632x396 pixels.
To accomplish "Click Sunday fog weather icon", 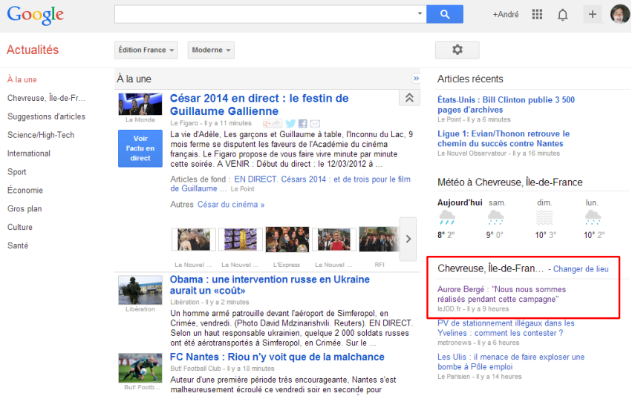I will click(x=544, y=217).
